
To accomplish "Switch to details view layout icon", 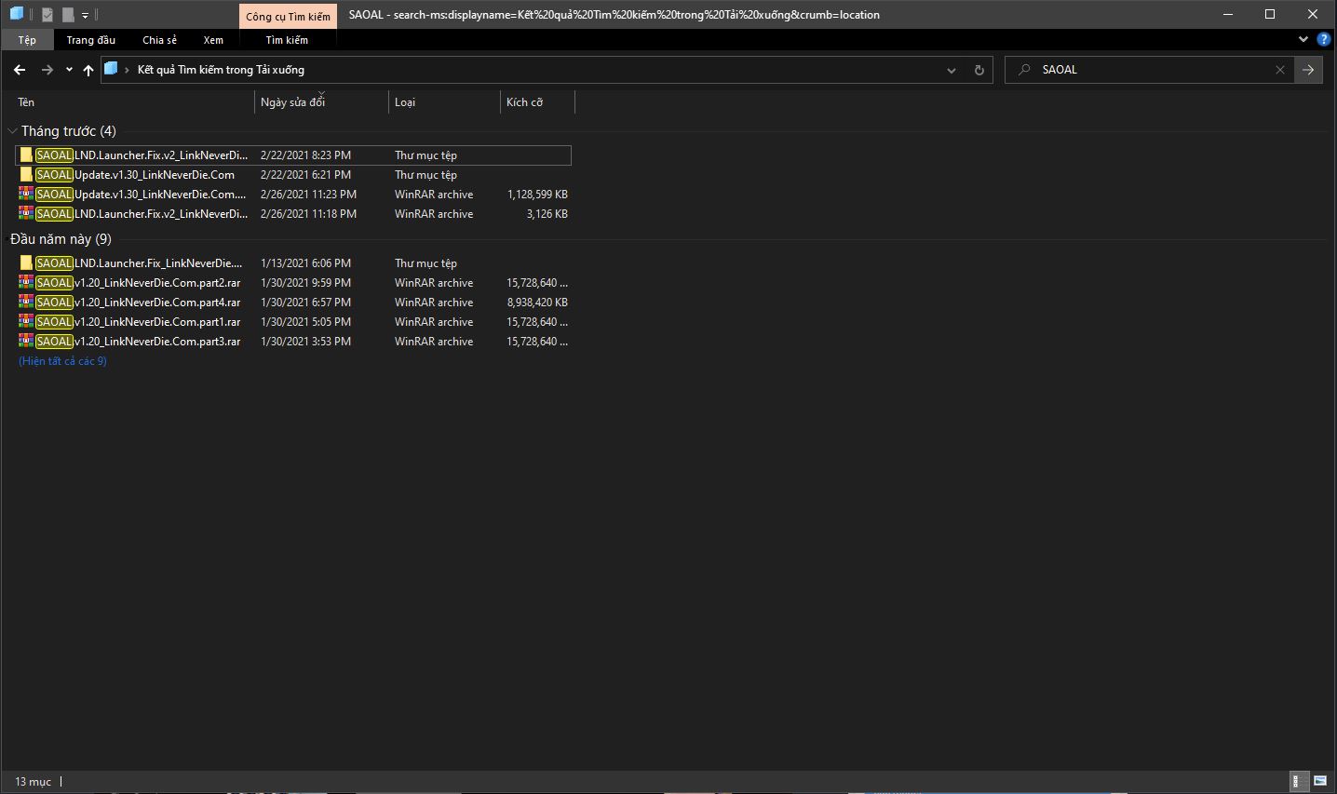I will click(x=1295, y=781).
